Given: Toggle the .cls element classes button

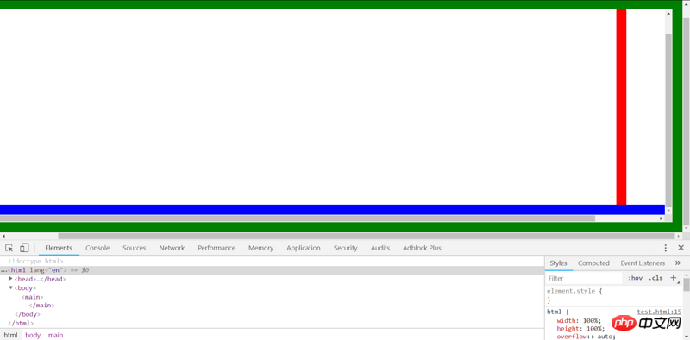Looking at the screenshot, I should (x=655, y=278).
